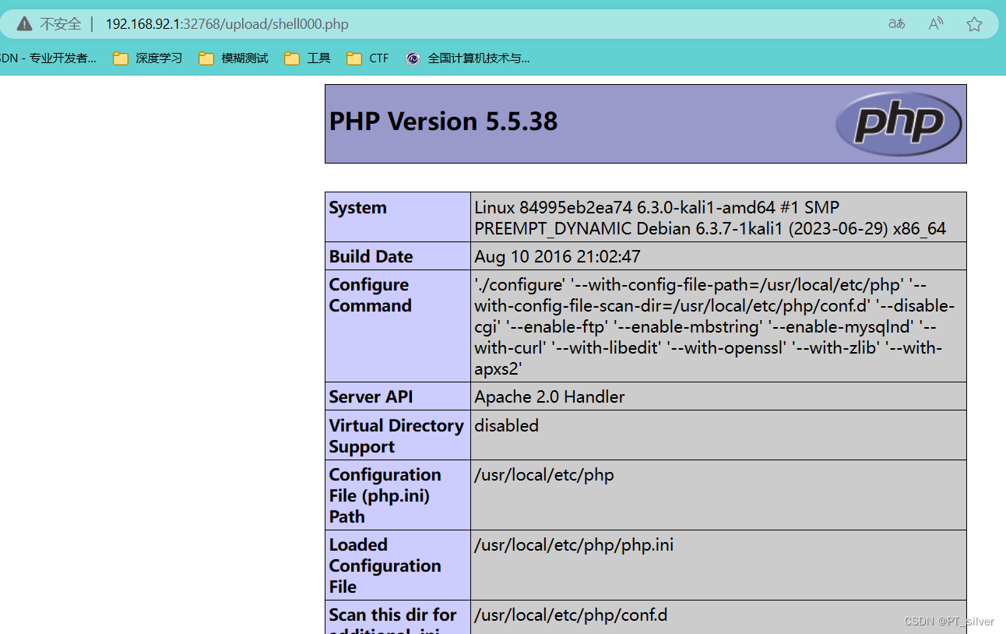Start the read aloud icon in address bar
1006x634 pixels.
pyautogui.click(x=936, y=24)
